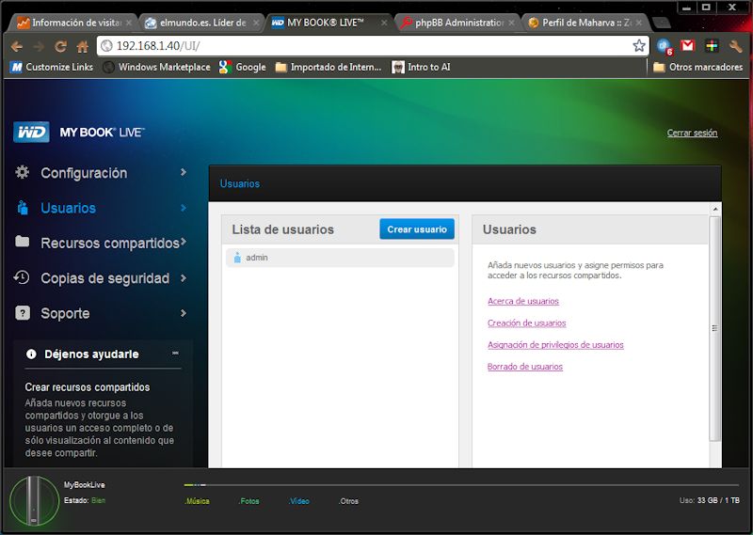Open the Intro to AI bookmark
The height and width of the screenshot is (535, 753).
(x=421, y=67)
